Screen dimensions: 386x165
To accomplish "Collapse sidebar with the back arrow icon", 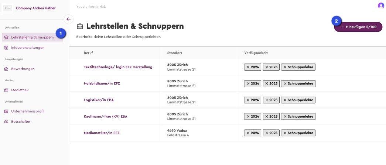I will (68, 19).
